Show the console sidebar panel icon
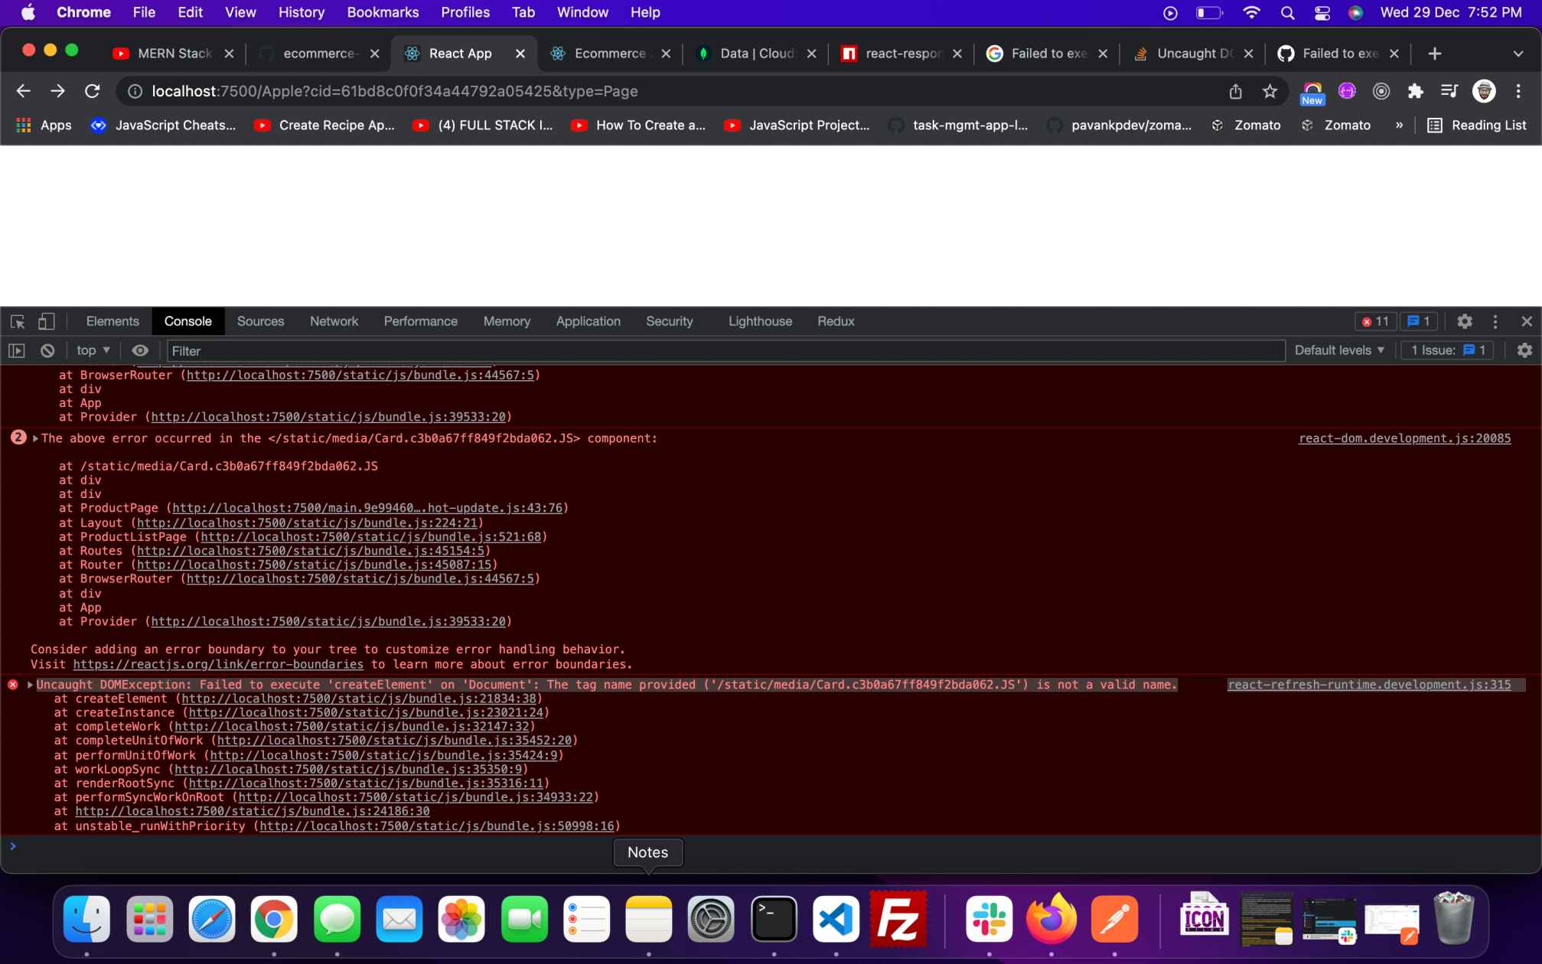The width and height of the screenshot is (1542, 964). click(x=17, y=350)
